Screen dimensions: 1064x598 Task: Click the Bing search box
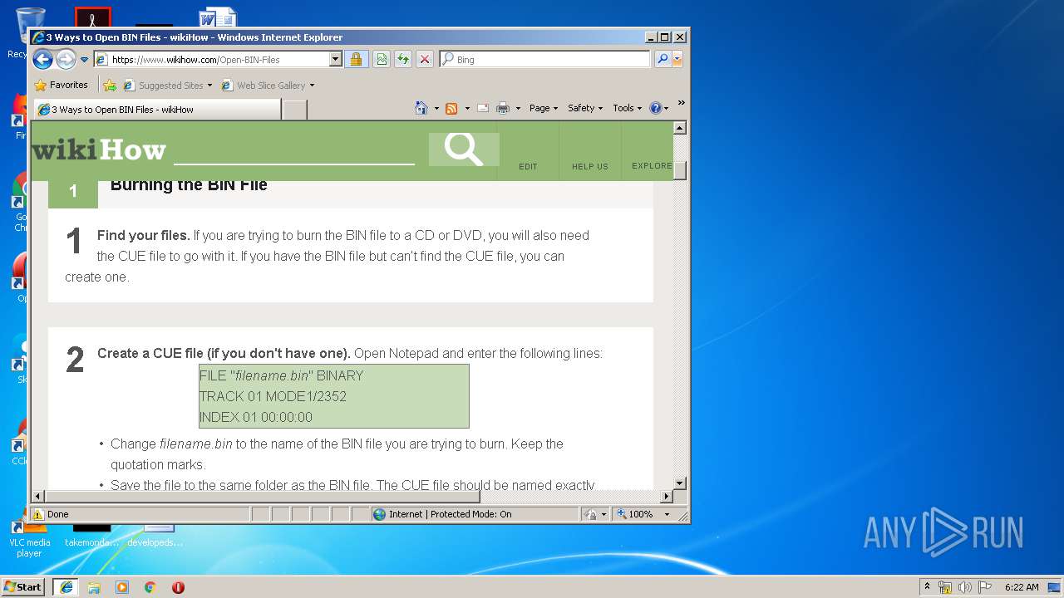(x=545, y=59)
